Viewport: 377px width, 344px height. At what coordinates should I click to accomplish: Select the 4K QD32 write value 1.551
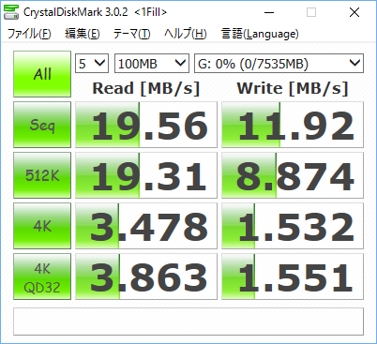click(293, 277)
